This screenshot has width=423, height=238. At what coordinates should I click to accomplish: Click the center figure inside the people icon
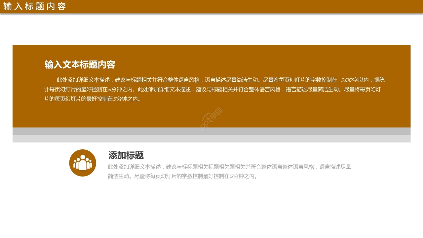(82, 162)
